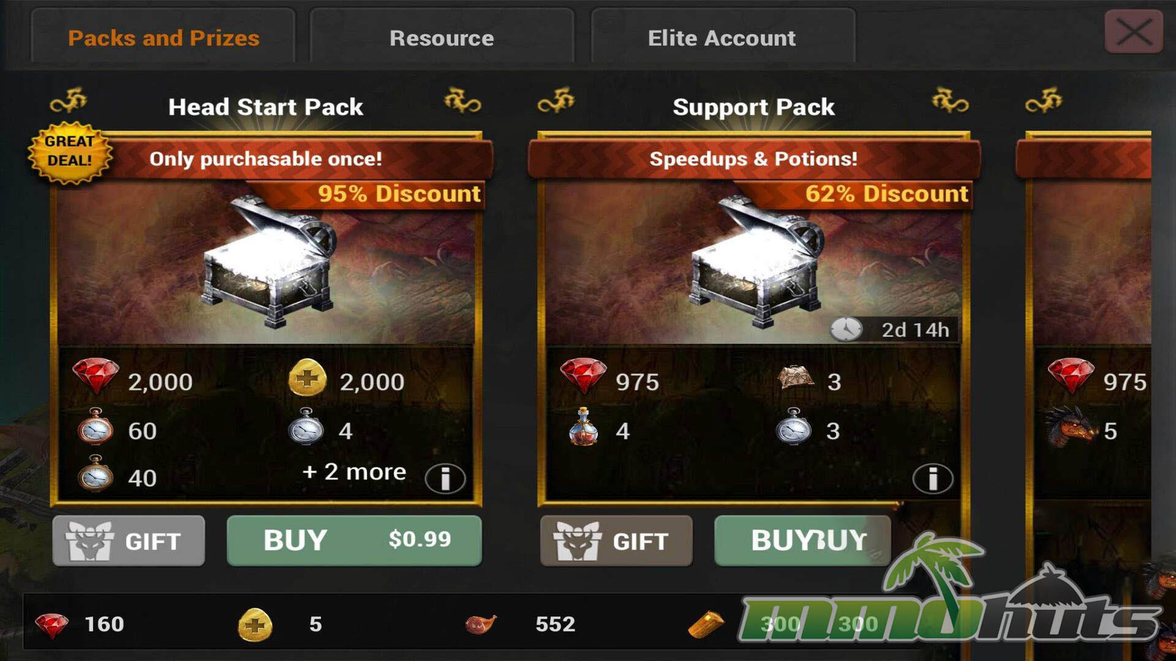
Task: Expand the '+ 2 more' items list
Action: pyautogui.click(x=354, y=471)
